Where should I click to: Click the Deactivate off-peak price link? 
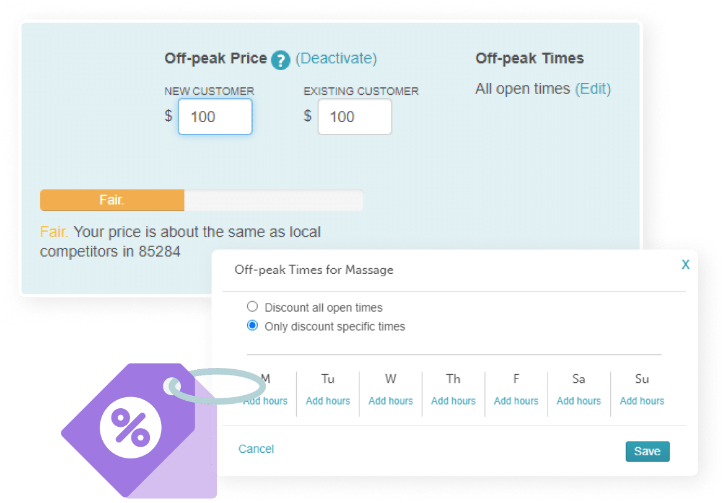click(x=336, y=58)
